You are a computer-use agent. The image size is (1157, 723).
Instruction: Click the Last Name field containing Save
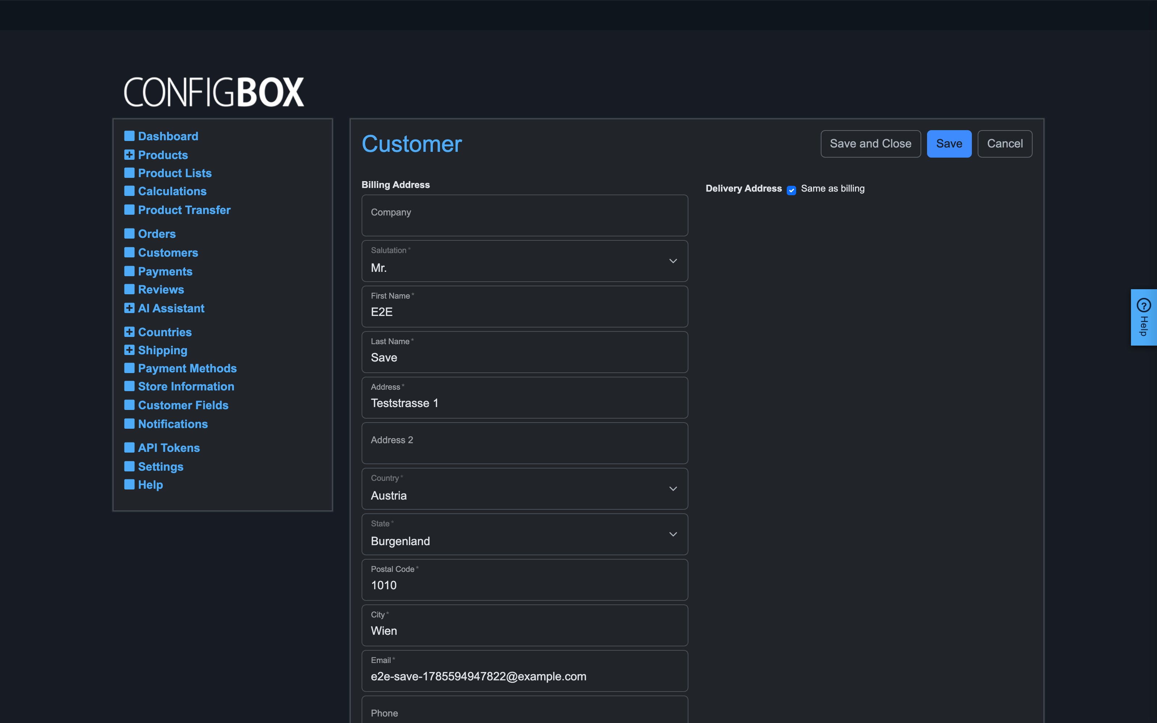(x=525, y=352)
